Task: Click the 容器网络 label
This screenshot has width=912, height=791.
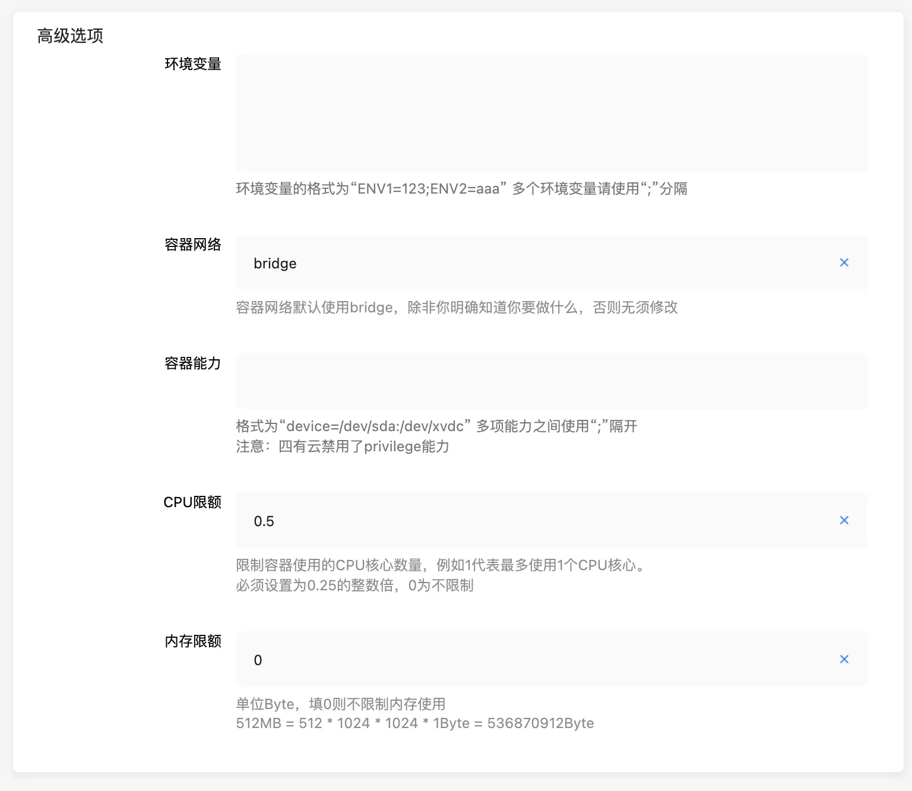Action: [193, 245]
